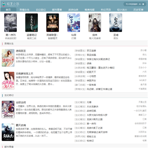
Task: Open the 元尊 novel link
Action: coord(89,102)
